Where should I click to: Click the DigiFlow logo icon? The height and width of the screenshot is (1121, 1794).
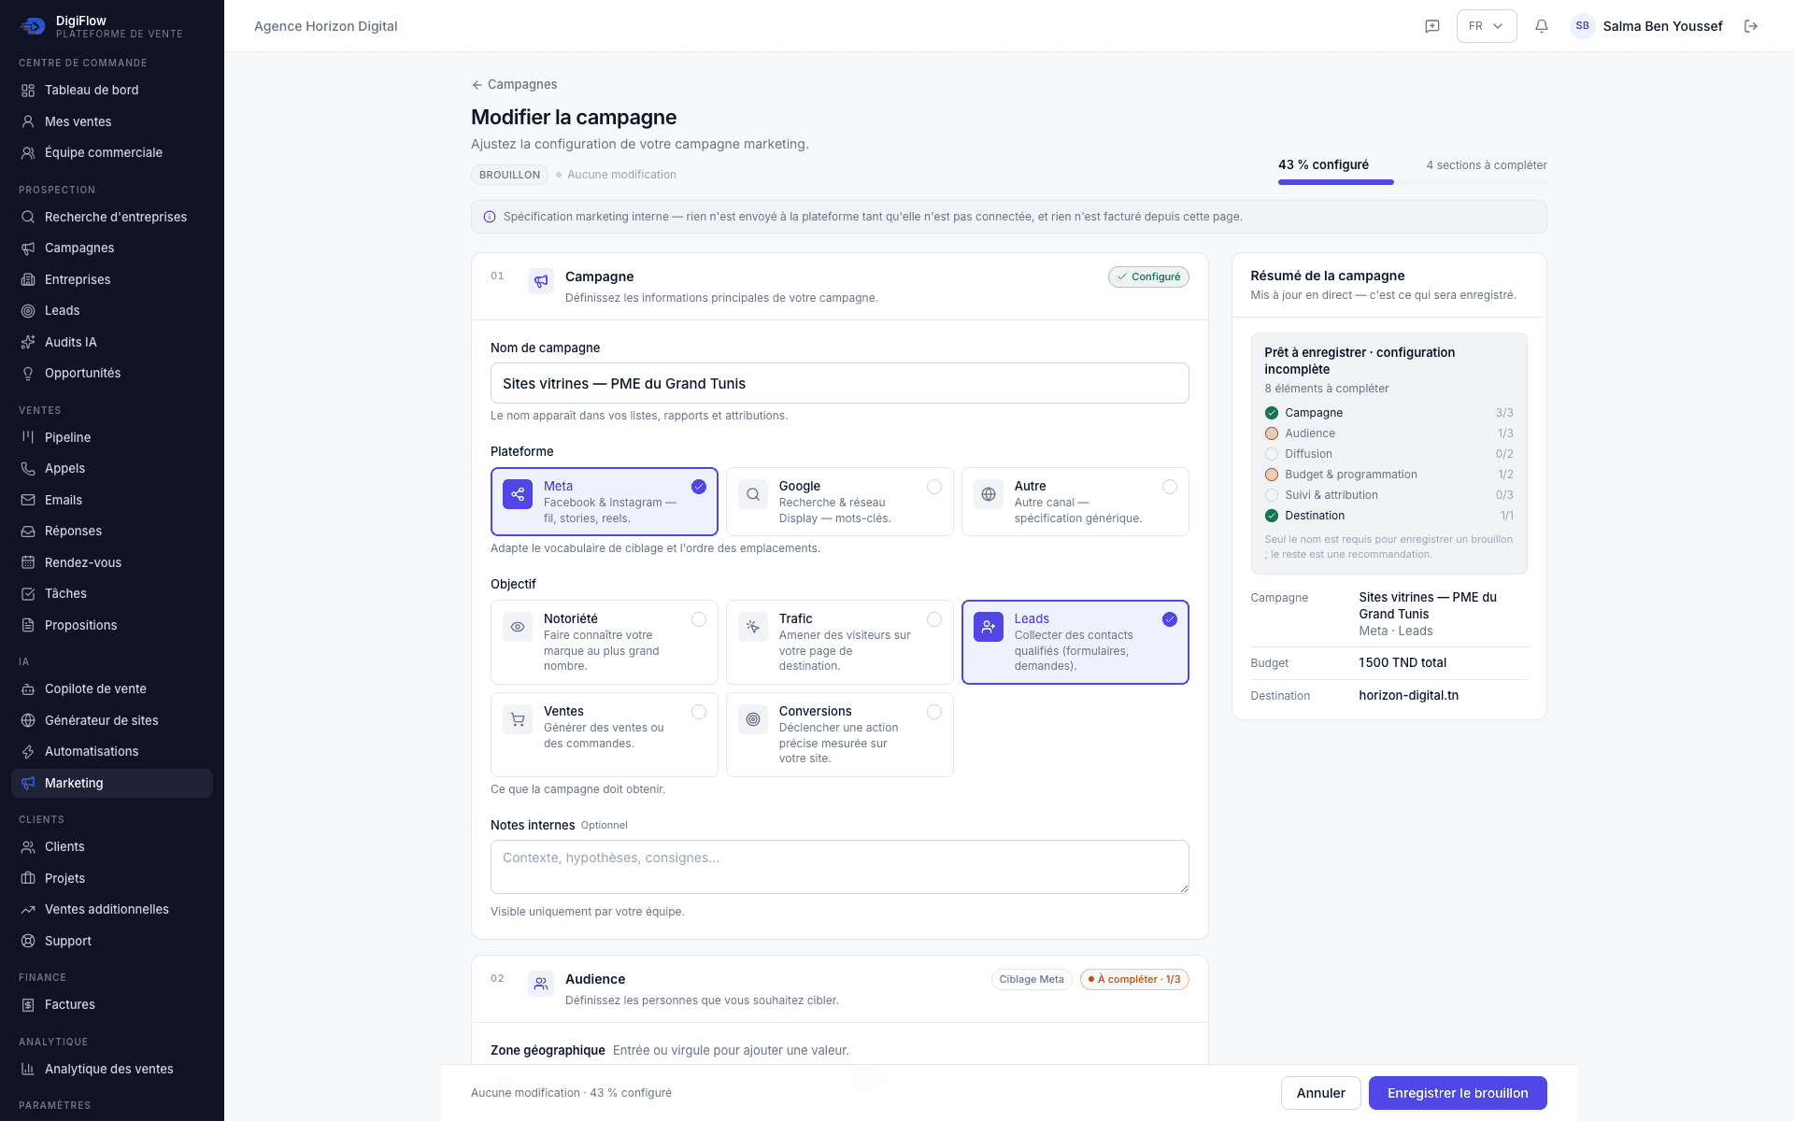click(33, 26)
